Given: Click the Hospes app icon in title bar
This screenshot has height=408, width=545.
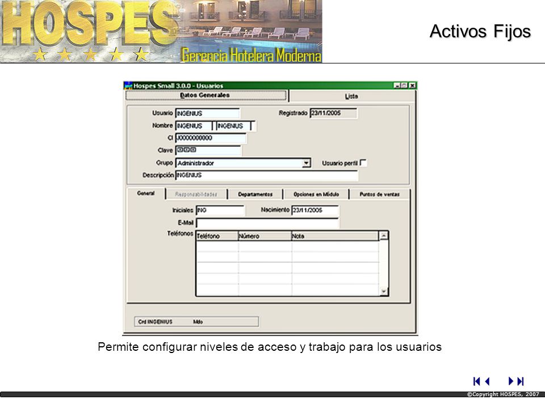Looking at the screenshot, I should tap(129, 86).
